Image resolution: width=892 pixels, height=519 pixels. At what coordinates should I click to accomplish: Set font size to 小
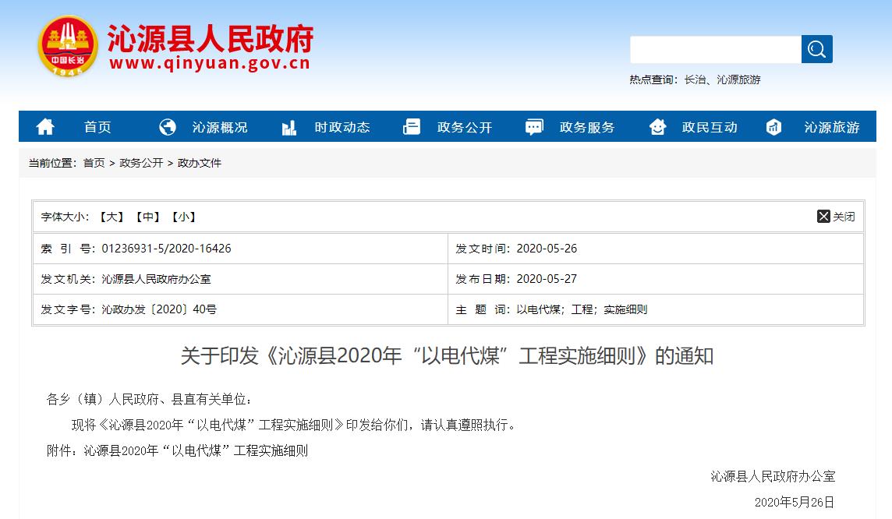pos(184,217)
